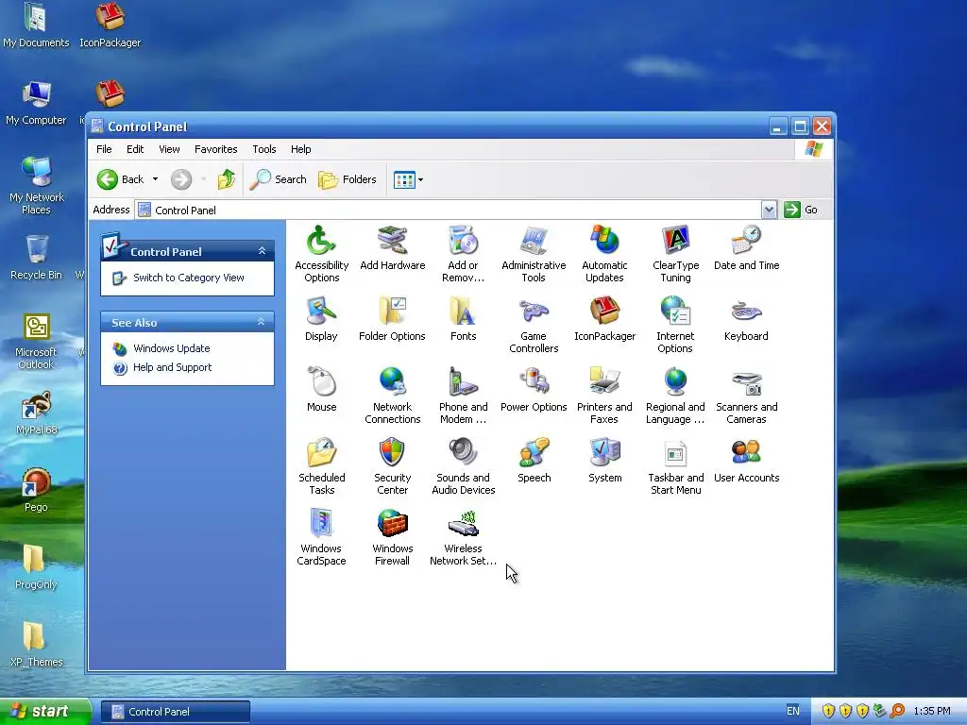Viewport: 967px width, 725px height.
Task: Click the Start button
Action: point(43,711)
